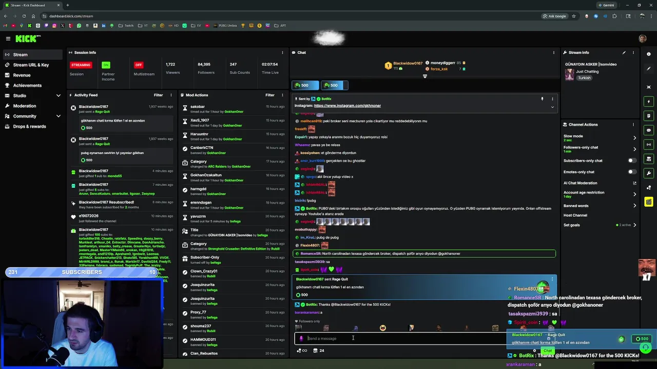
Task: Toggle the notes document widget button
Action: pyautogui.click(x=649, y=116)
